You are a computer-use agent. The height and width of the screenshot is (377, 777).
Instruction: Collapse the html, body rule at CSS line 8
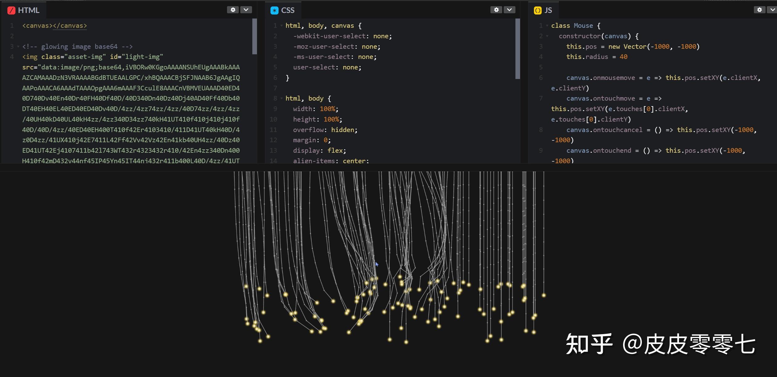pyautogui.click(x=281, y=98)
